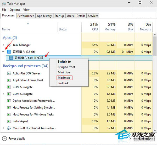
Task: Click the 2.5% CPU value for Task Manager
Action: pyautogui.click(x=95, y=45)
